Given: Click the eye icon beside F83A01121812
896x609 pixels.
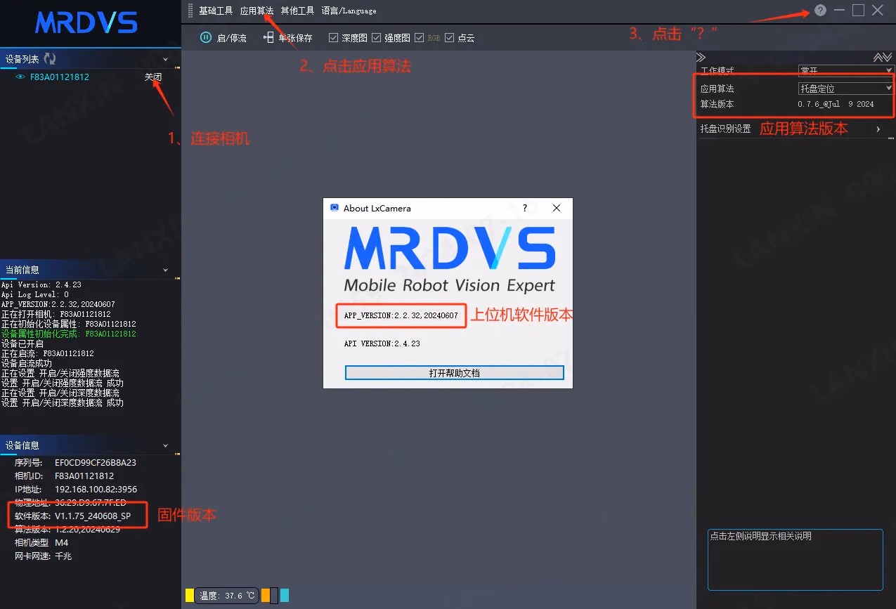Looking at the screenshot, I should pyautogui.click(x=20, y=77).
